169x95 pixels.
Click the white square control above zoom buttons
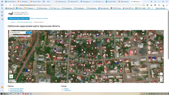[161, 74]
